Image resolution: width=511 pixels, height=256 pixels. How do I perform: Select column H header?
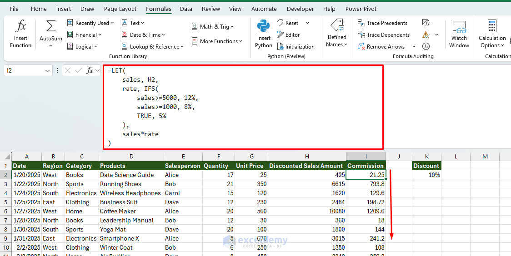[307, 157]
